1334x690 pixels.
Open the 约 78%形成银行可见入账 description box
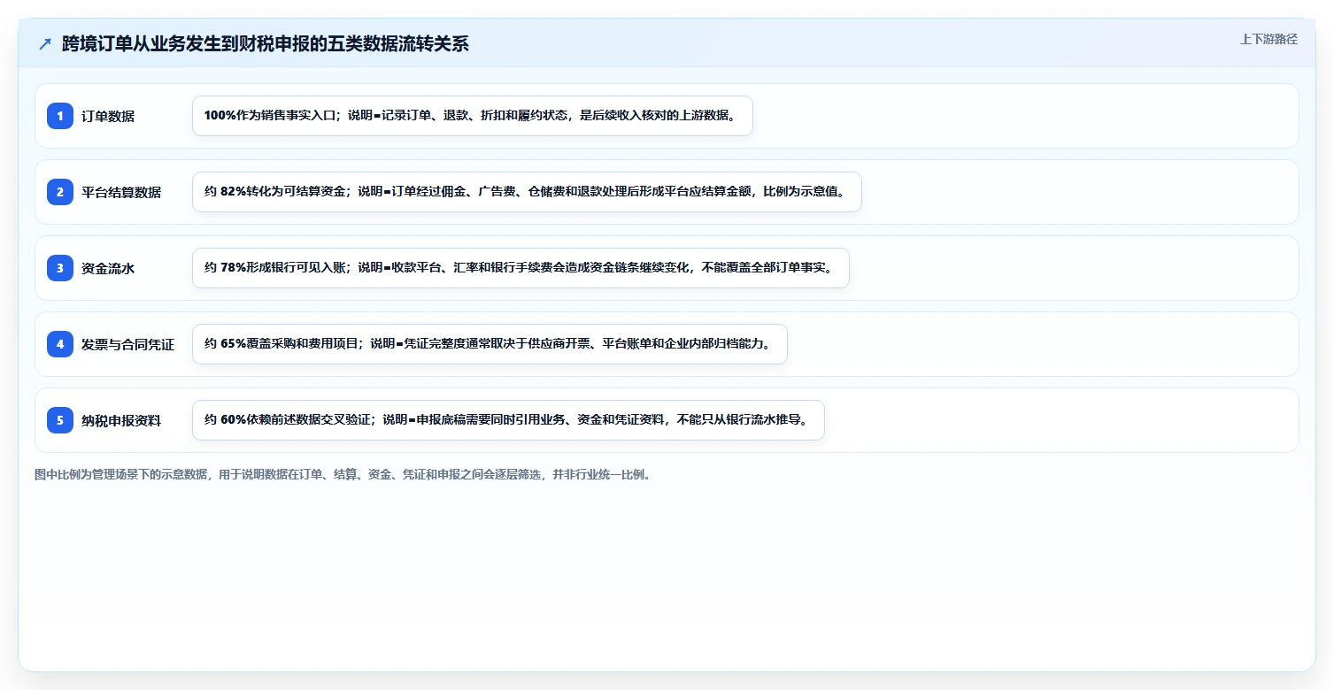pos(520,268)
